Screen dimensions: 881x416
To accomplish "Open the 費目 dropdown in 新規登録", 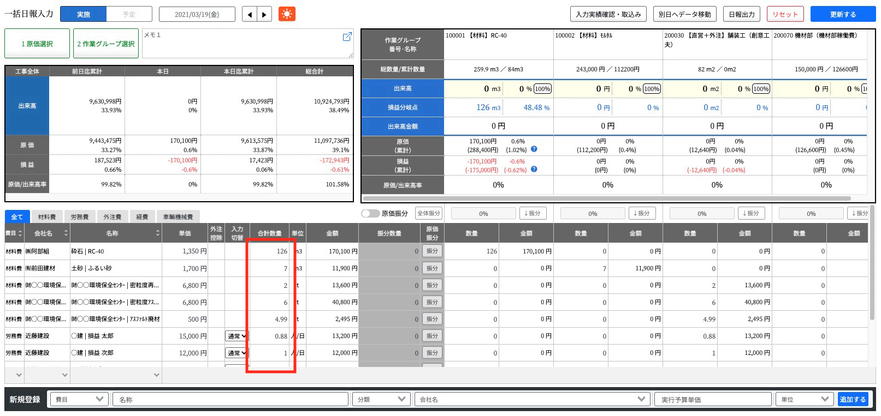I will coord(79,400).
